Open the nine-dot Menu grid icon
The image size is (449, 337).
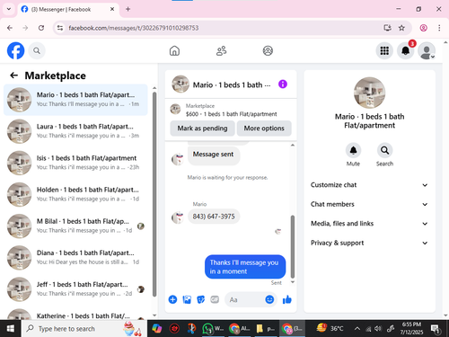click(384, 50)
